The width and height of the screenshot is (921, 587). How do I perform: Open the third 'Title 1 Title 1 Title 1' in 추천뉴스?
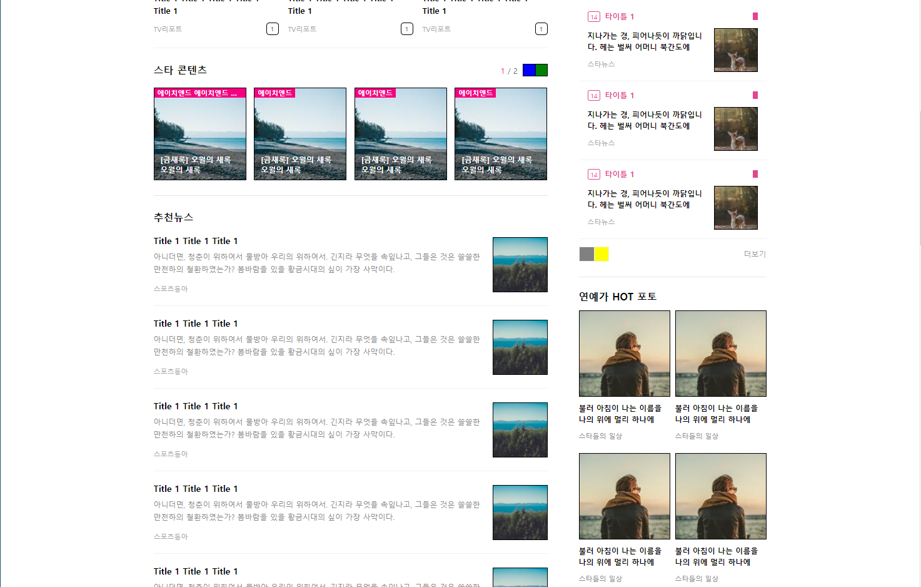196,406
